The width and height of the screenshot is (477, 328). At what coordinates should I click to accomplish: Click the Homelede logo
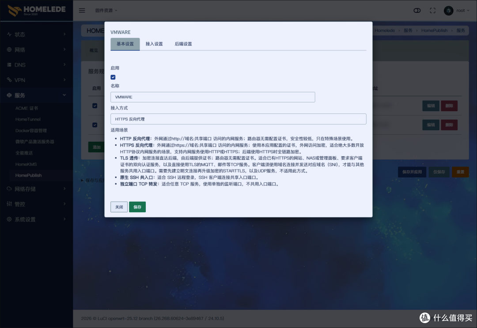click(x=37, y=10)
